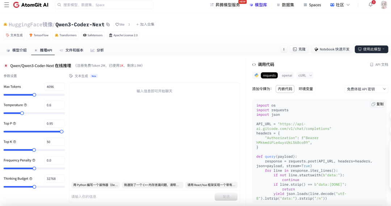Screen dimensions: 391x206
Task: Open the cURL language dropdown
Action: click(305, 75)
